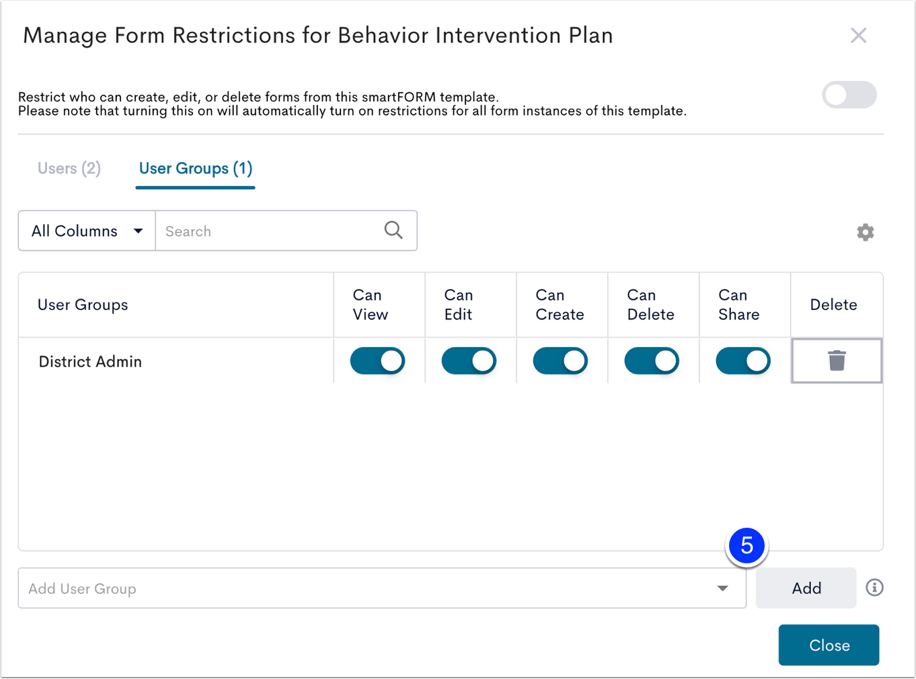Toggle Can Share for District Admin
This screenshot has width=916, height=679.
743,361
